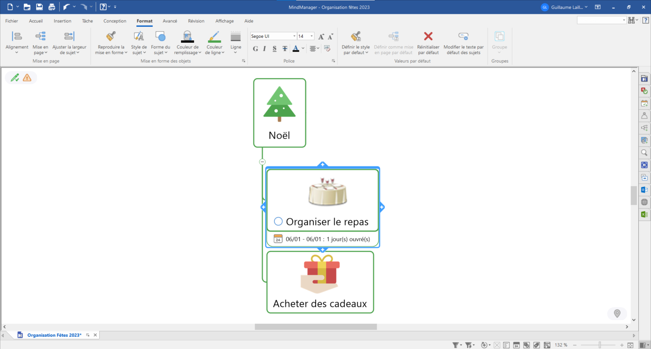Switch to the Insertion ribbon tab
Screen dimensions: 651x349
[x=62, y=21]
